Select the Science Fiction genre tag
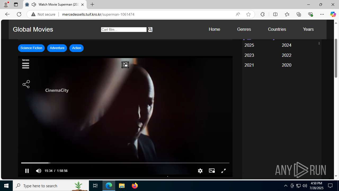Viewport: 339px width, 191px height. tap(31, 48)
